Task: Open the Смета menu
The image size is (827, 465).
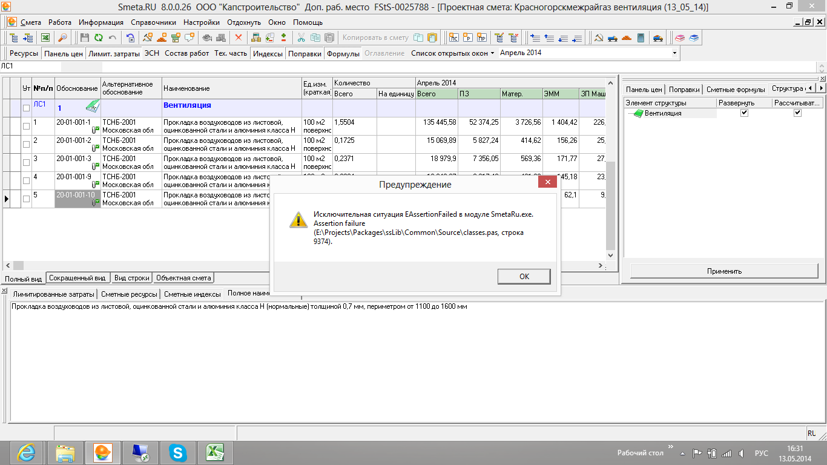Action: [x=31, y=22]
